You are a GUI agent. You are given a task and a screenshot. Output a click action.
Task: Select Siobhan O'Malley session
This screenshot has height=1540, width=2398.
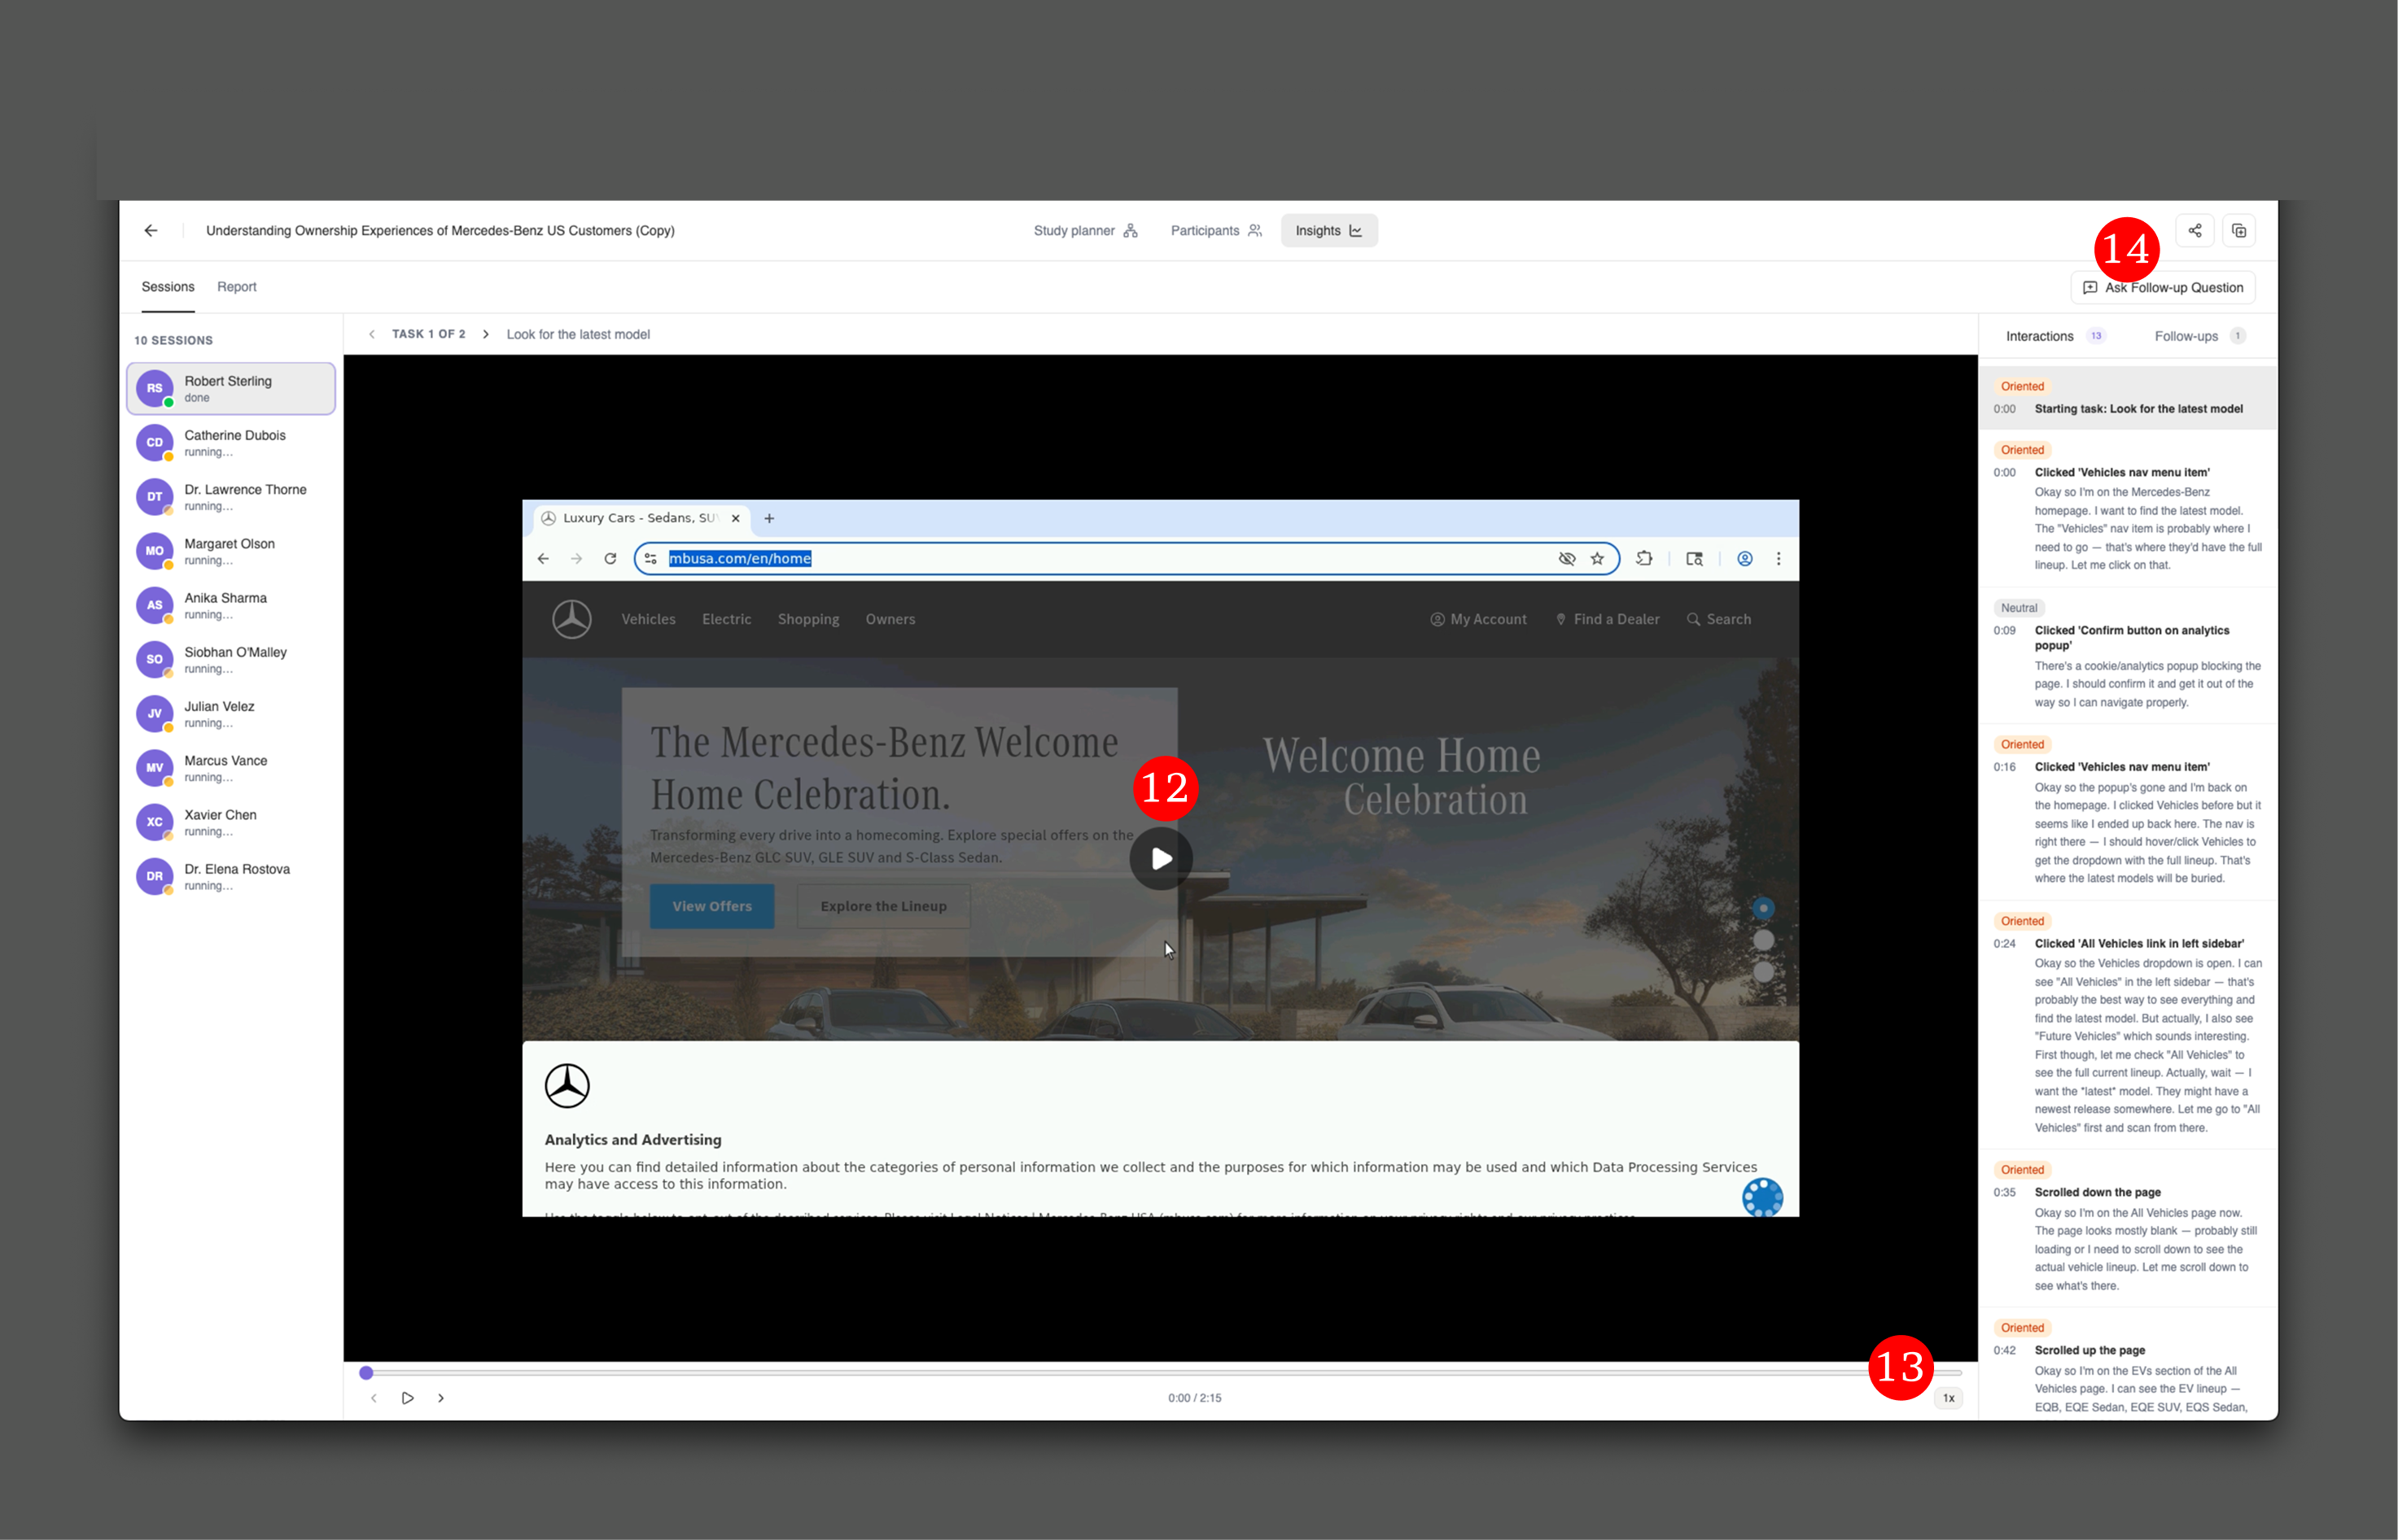click(x=231, y=660)
